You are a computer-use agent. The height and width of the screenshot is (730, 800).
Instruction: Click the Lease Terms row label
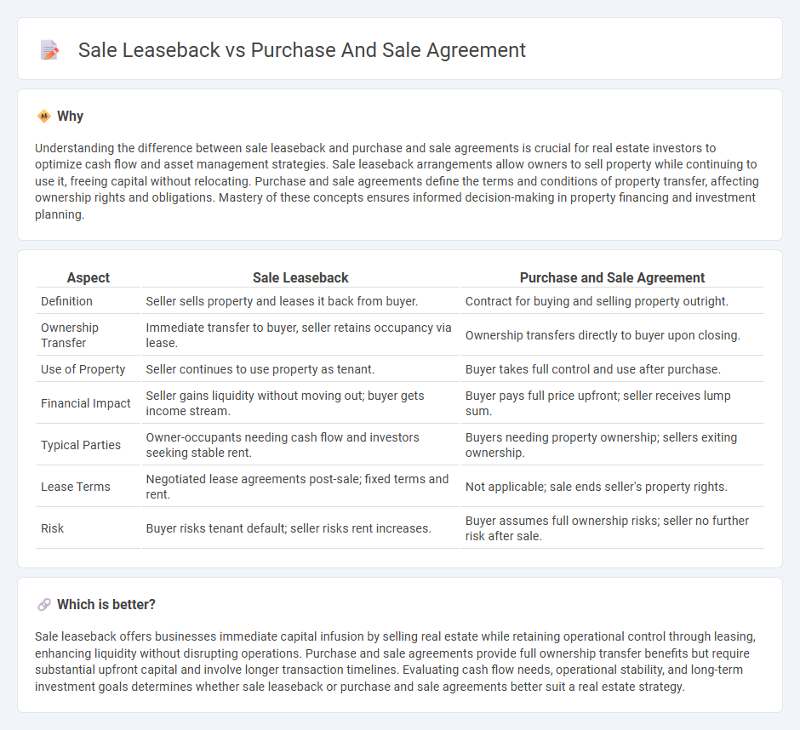point(76,488)
